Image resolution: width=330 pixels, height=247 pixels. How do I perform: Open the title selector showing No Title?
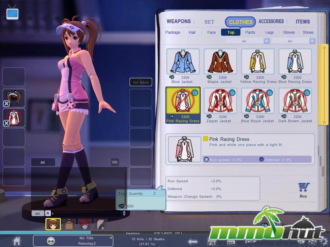click(x=73, y=241)
